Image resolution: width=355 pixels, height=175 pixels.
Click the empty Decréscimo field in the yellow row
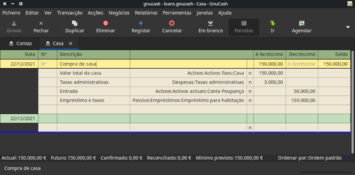(302, 64)
